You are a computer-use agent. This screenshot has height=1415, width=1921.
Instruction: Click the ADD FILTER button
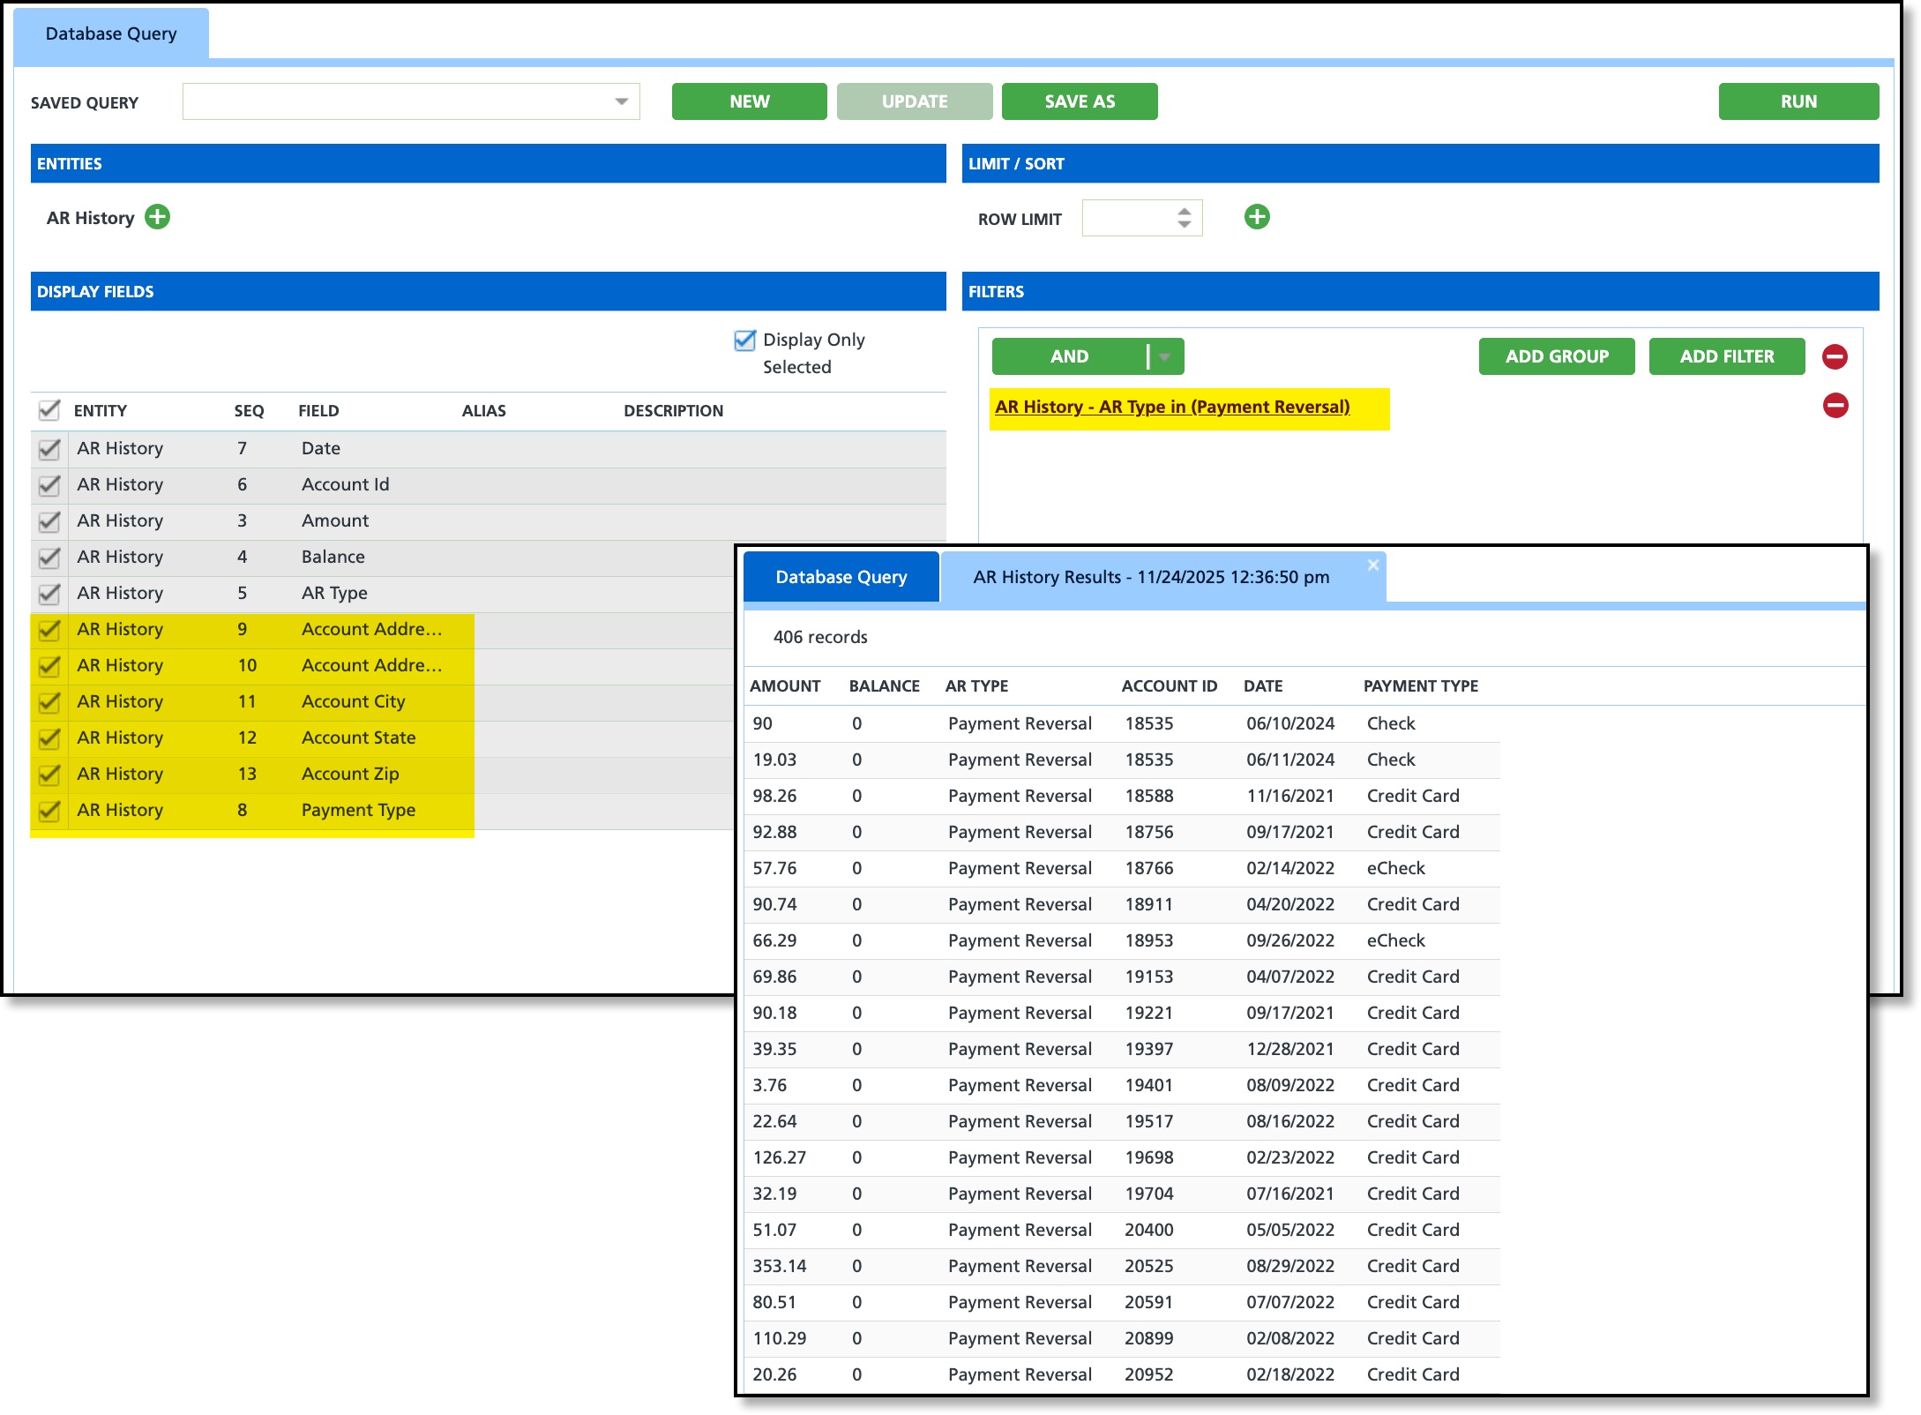point(1726,356)
